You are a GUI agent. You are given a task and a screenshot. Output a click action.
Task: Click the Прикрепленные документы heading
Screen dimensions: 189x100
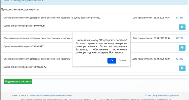tap(20, 9)
